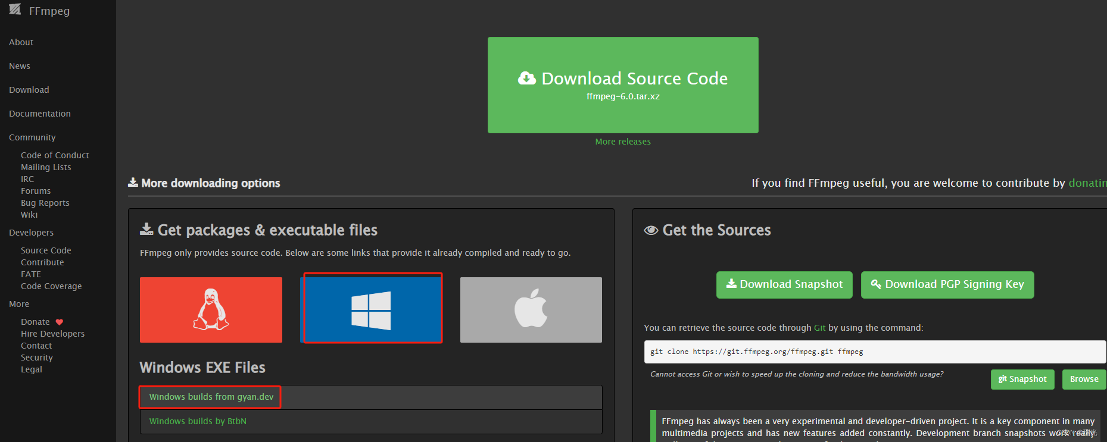Open the Donate sidebar link
The image size is (1107, 442).
(35, 322)
